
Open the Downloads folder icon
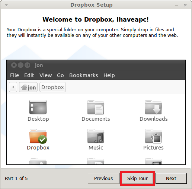pyautogui.click(x=153, y=107)
